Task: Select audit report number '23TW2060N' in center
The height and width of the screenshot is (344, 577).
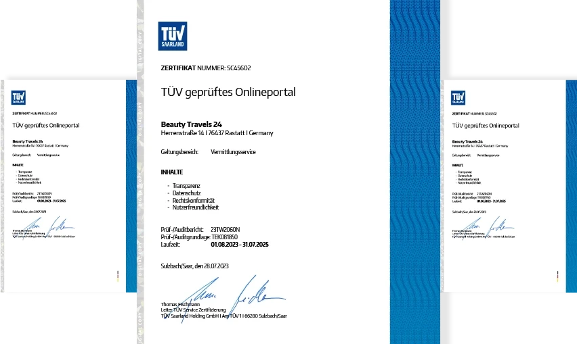Action: [226, 230]
